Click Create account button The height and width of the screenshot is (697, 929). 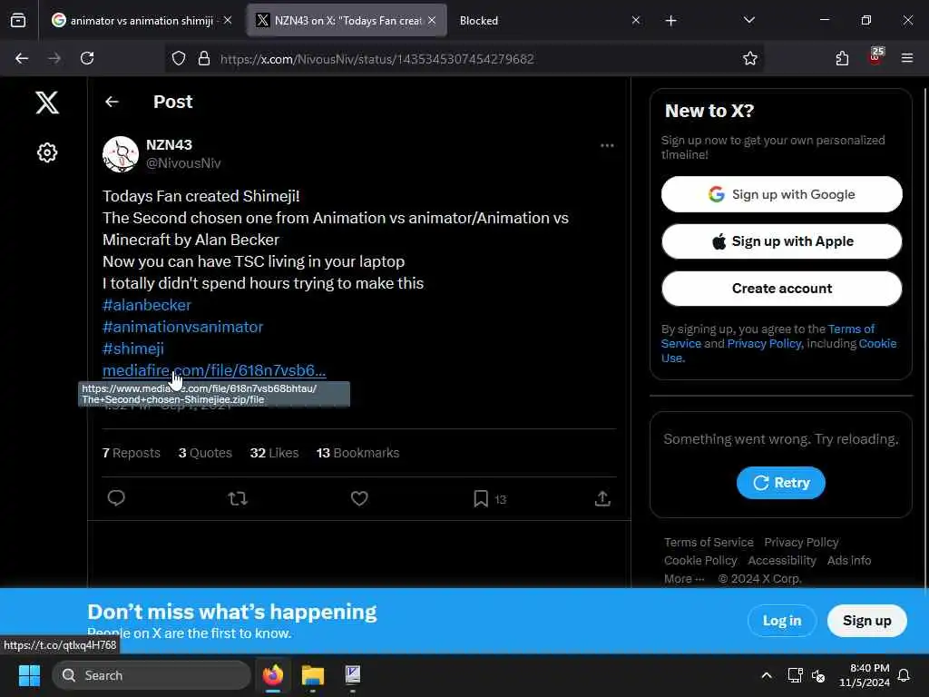click(x=781, y=289)
